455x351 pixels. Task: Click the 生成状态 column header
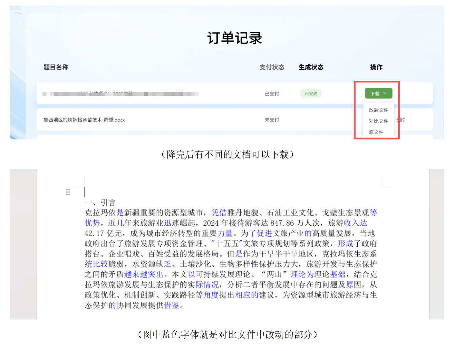(x=311, y=67)
